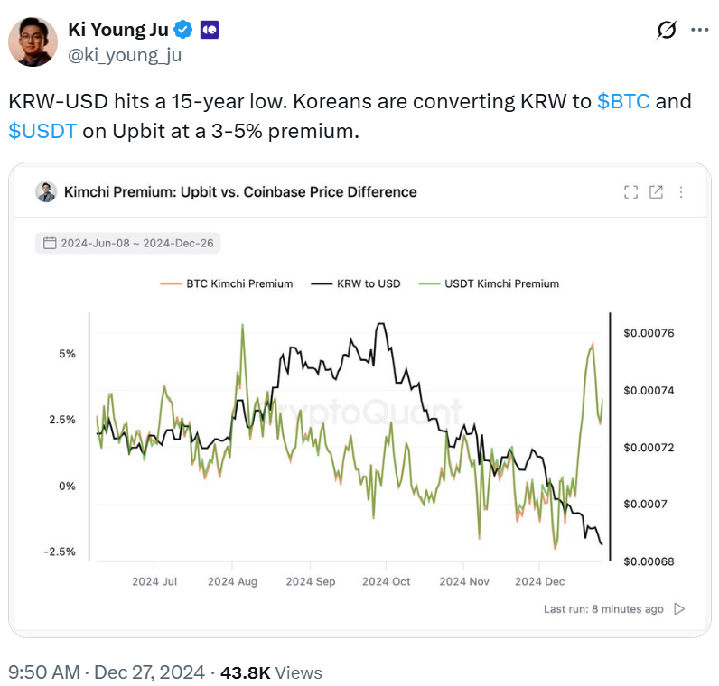
Task: Click the Ki Young Ju display name
Action: pos(118,30)
